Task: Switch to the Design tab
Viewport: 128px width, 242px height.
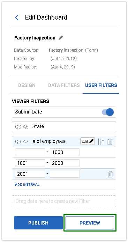Action: [x=27, y=85]
